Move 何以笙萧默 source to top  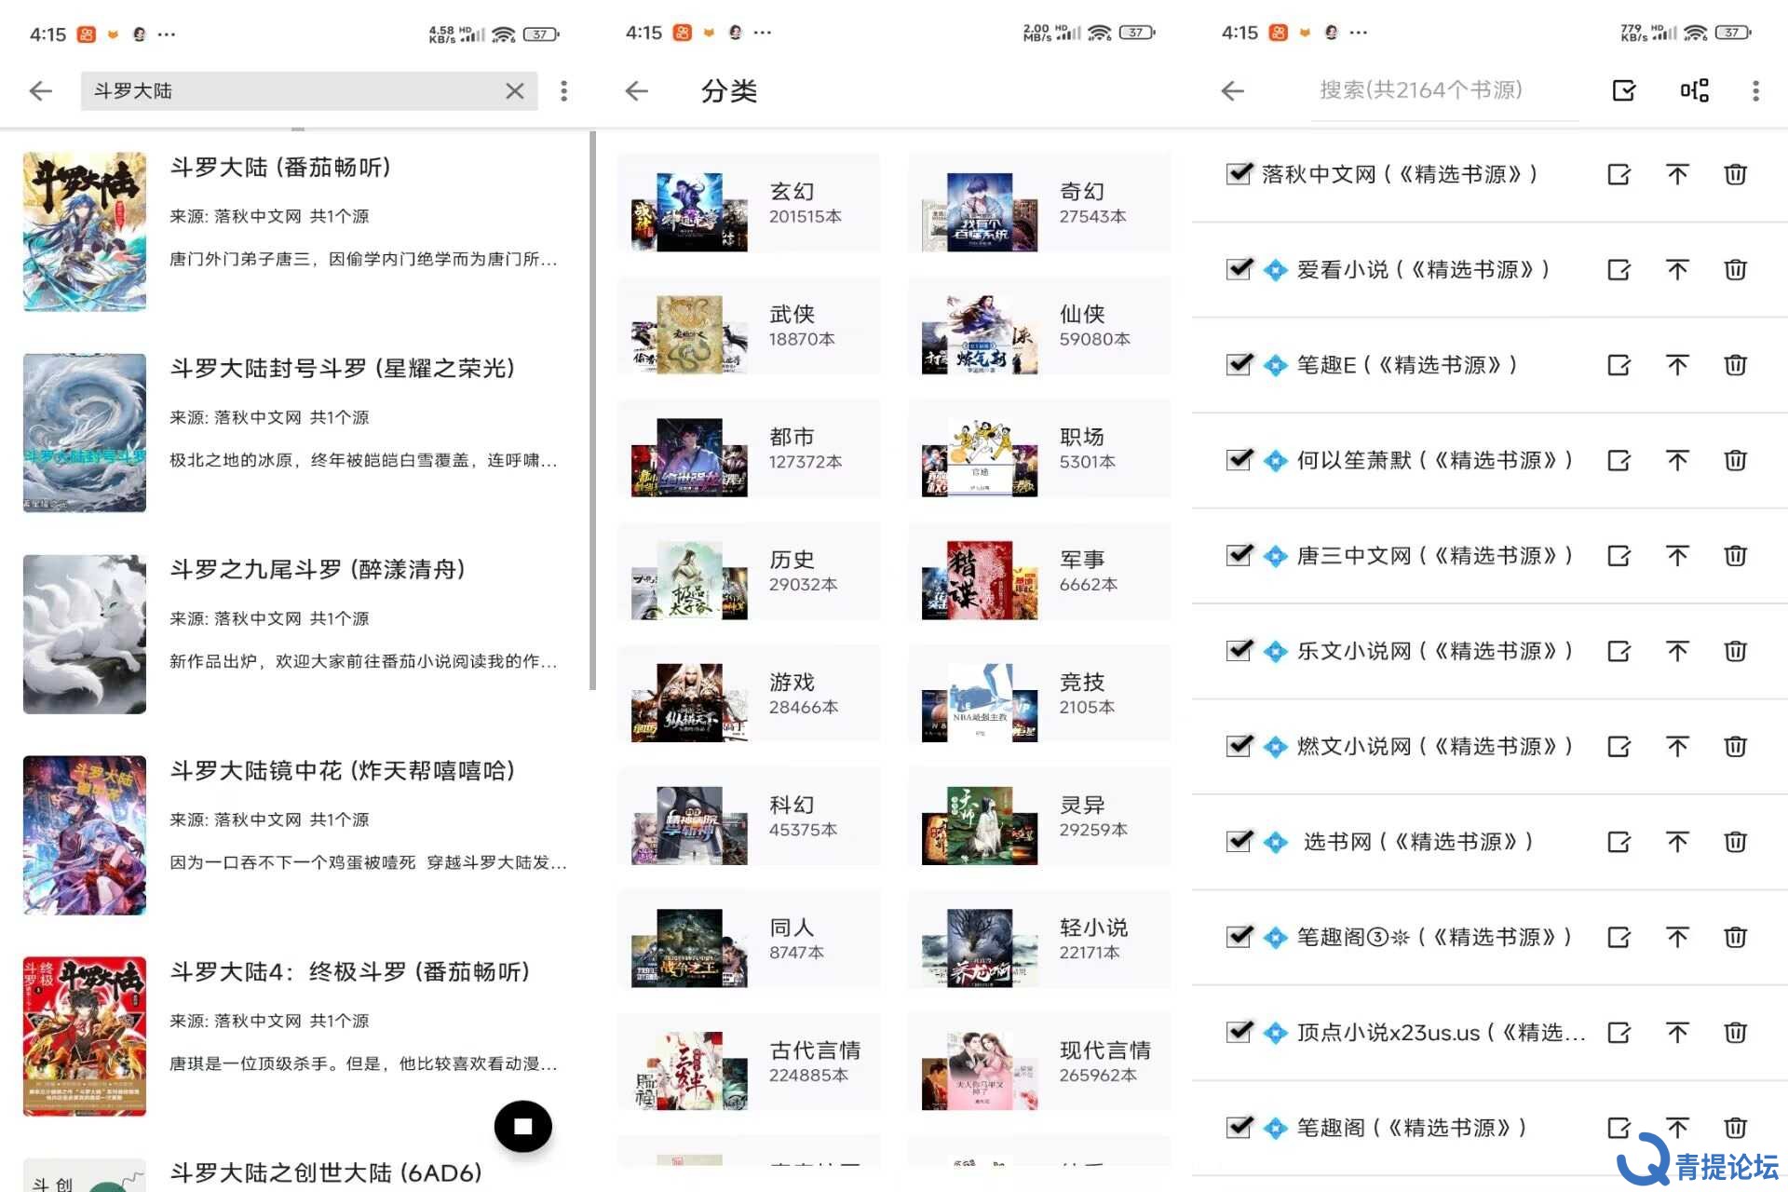coord(1677,460)
